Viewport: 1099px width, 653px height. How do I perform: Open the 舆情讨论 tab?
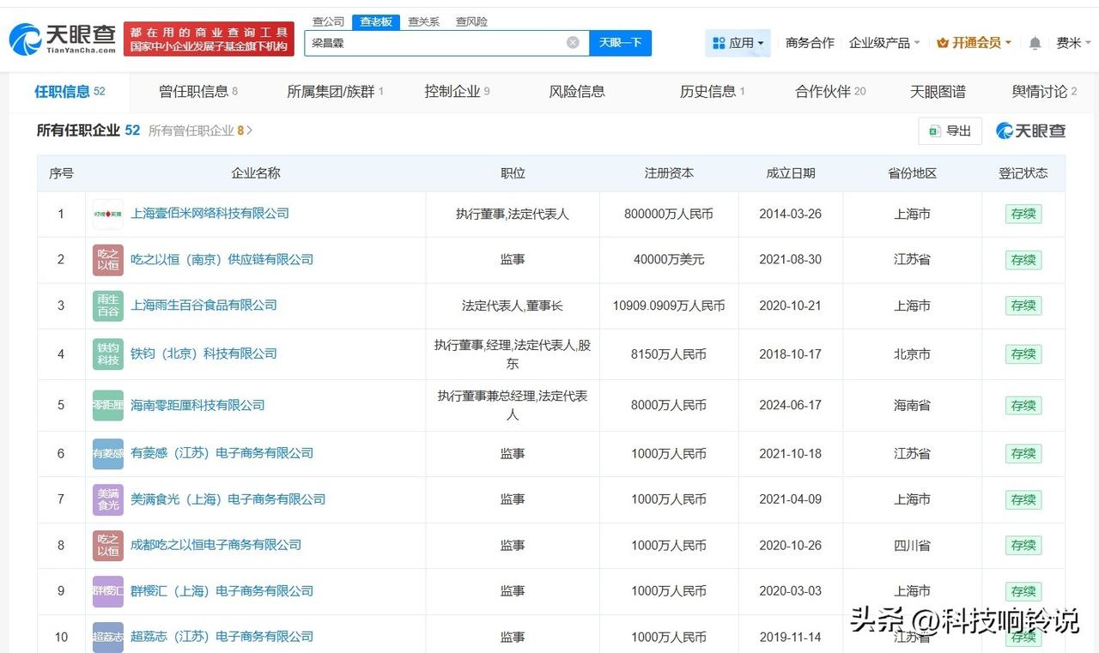click(x=1041, y=92)
